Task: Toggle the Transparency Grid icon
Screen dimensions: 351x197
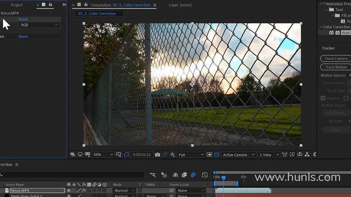Action: [x=217, y=155]
